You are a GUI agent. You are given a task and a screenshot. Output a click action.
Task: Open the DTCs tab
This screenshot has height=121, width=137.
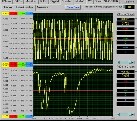18,2
